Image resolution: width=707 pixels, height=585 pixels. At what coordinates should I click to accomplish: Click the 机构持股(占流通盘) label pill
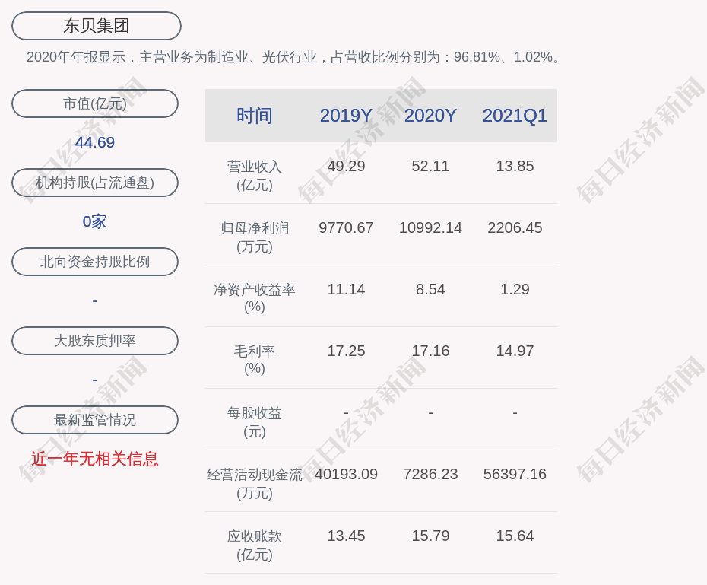tap(95, 183)
